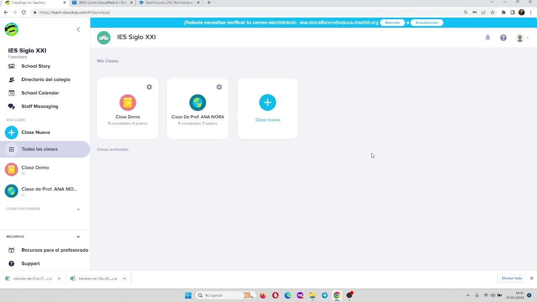
Task: Open Directorio del colegio
Action: click(46, 79)
